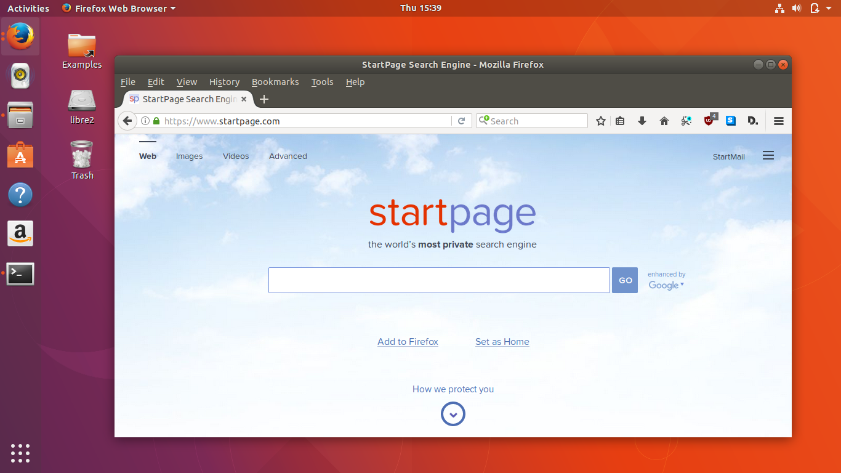Select the StartPage Search Engine tab

[188, 99]
